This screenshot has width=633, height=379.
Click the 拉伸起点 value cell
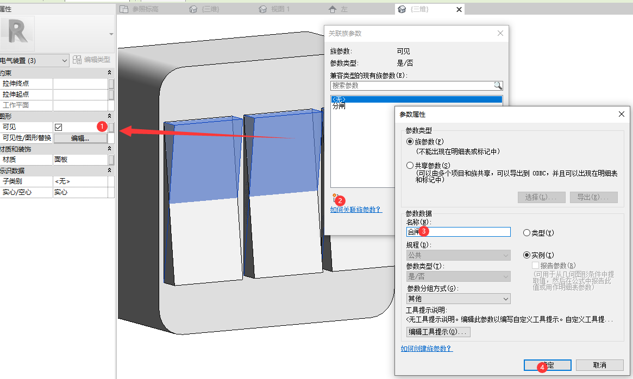coord(81,94)
